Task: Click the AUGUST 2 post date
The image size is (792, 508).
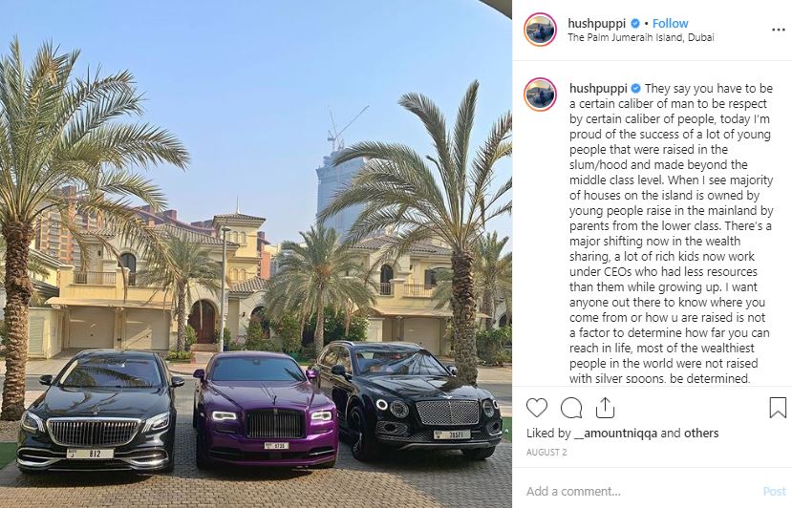Action: click(x=546, y=453)
